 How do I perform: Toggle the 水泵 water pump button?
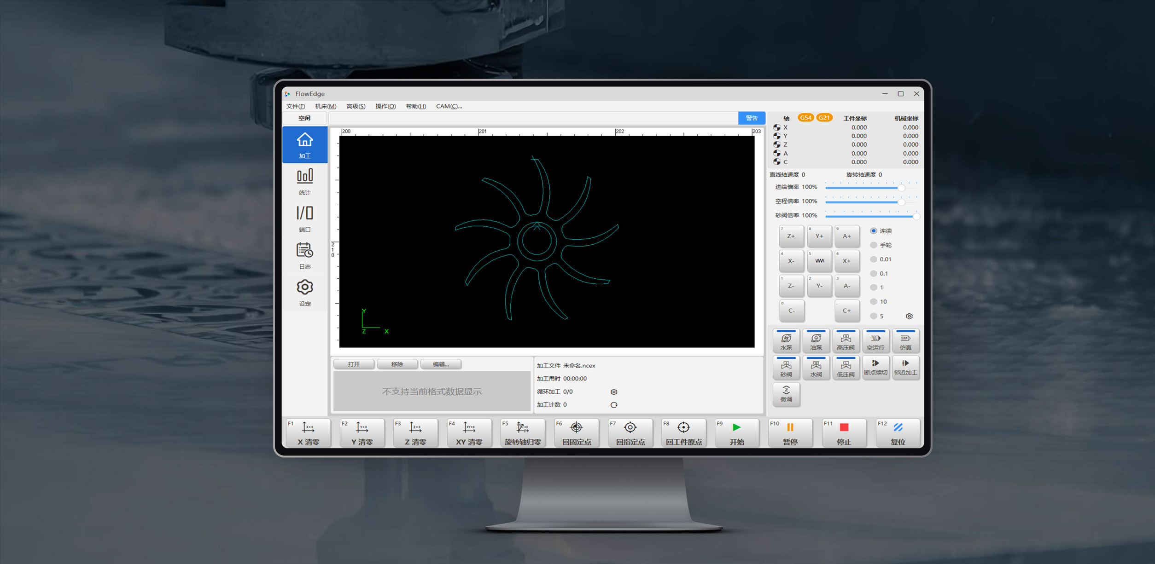click(786, 341)
